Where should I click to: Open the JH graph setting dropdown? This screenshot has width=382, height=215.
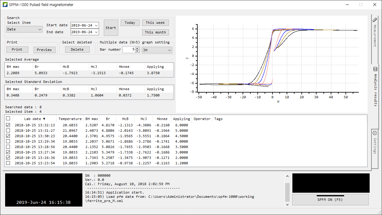pos(157,49)
